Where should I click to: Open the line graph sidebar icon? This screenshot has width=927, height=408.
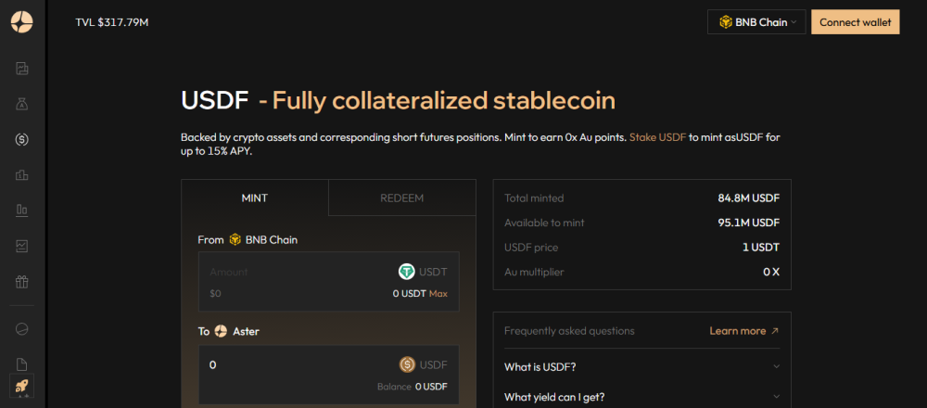click(22, 246)
